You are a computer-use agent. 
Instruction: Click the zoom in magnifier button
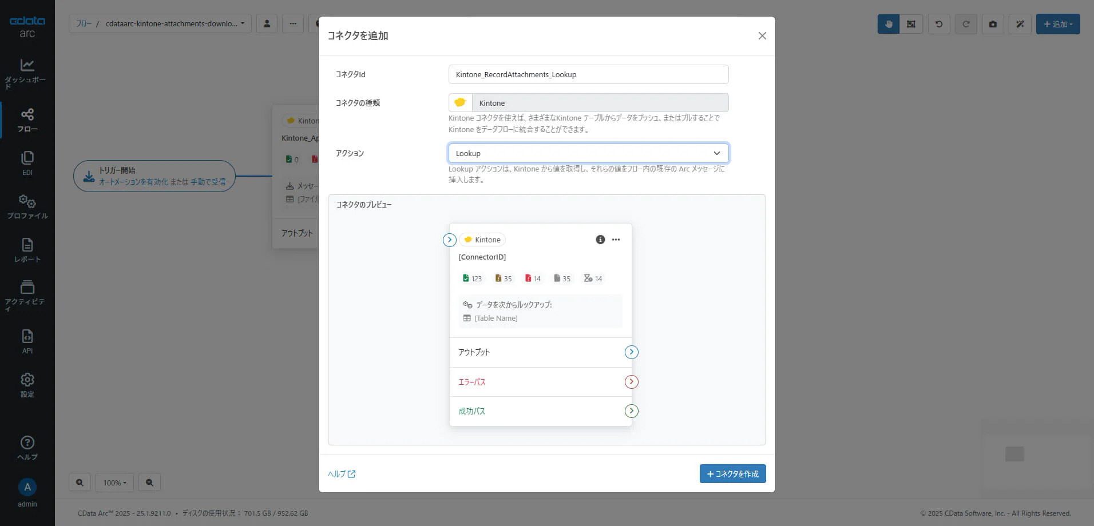(80, 483)
